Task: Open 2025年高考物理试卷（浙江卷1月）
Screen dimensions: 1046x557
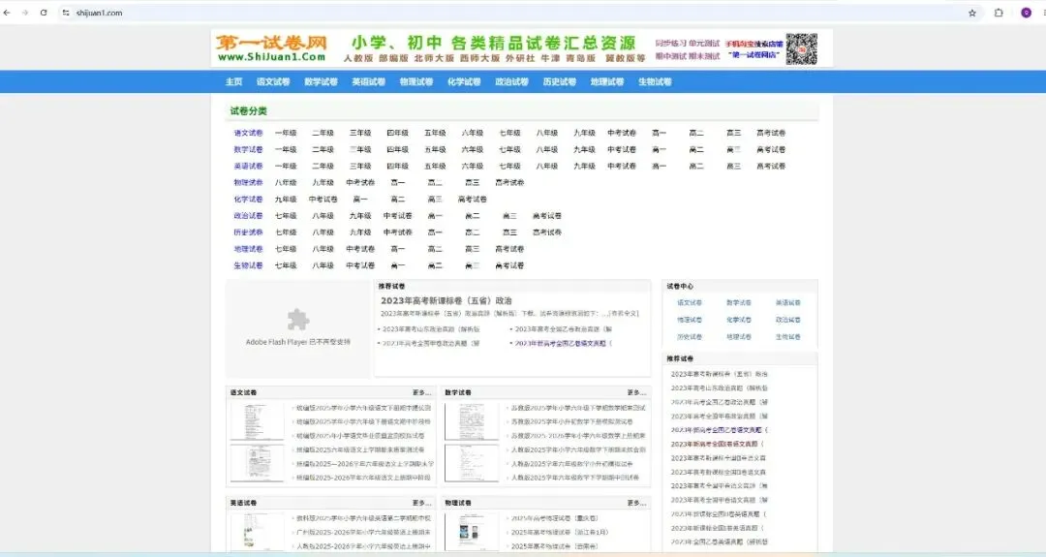Action: 560,533
